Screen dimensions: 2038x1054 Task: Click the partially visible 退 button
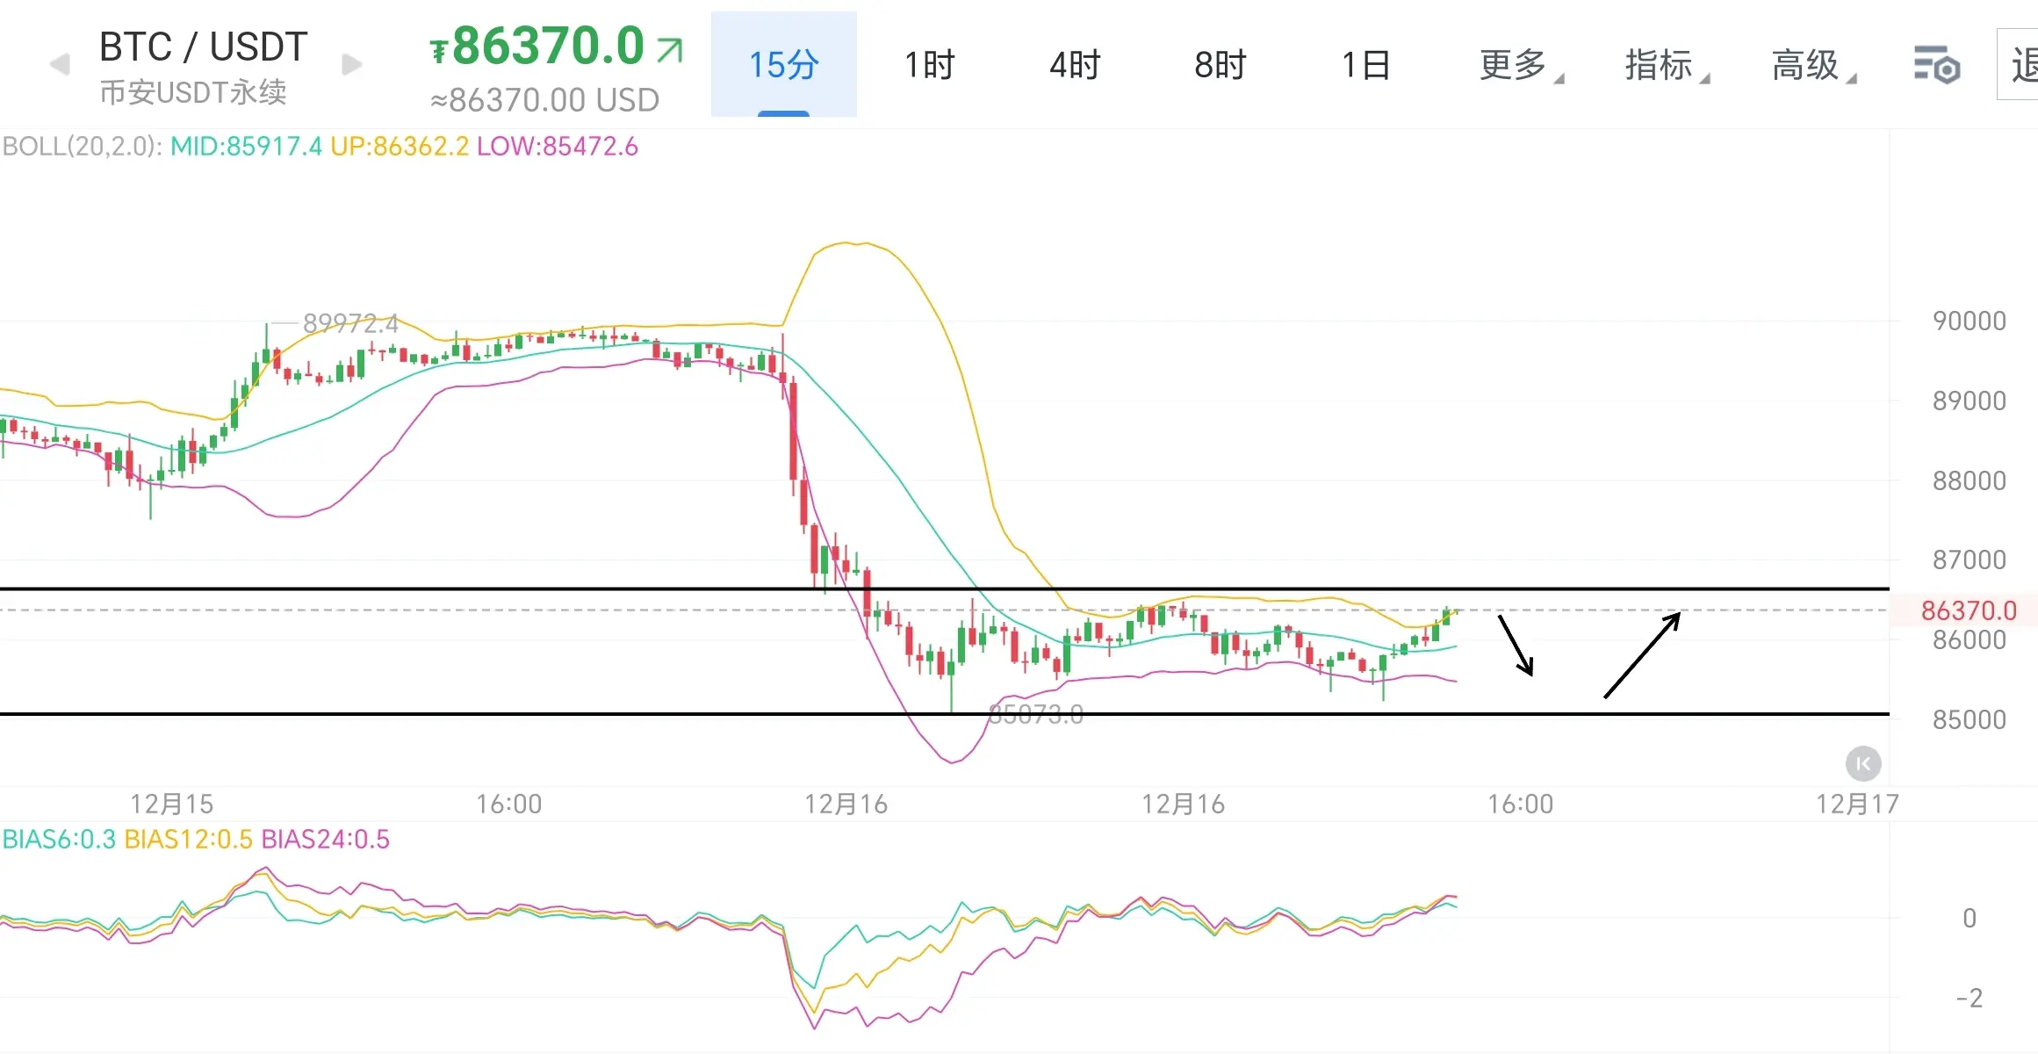coord(2021,65)
